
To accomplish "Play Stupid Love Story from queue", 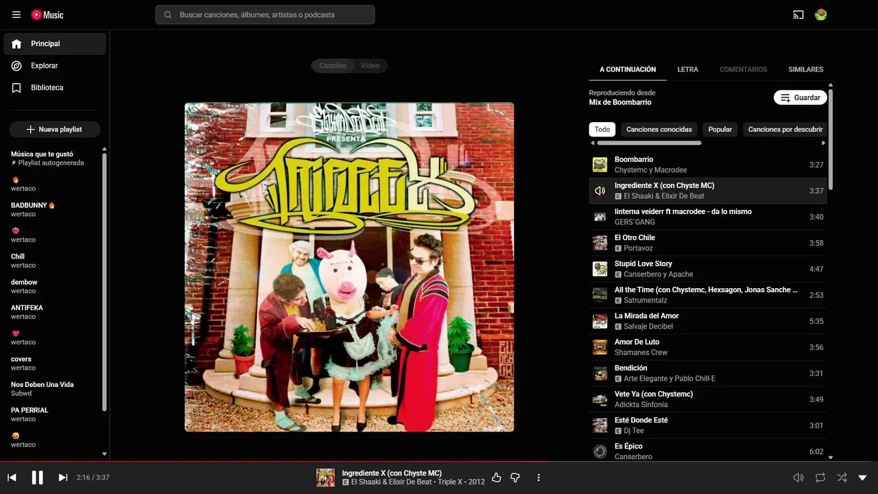I will 708,269.
